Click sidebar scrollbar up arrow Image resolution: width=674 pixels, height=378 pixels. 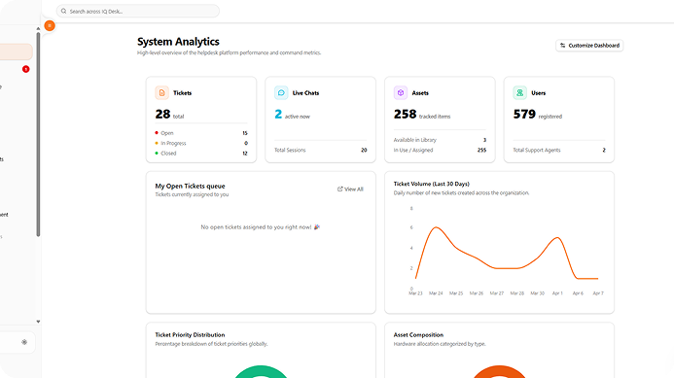(x=38, y=28)
